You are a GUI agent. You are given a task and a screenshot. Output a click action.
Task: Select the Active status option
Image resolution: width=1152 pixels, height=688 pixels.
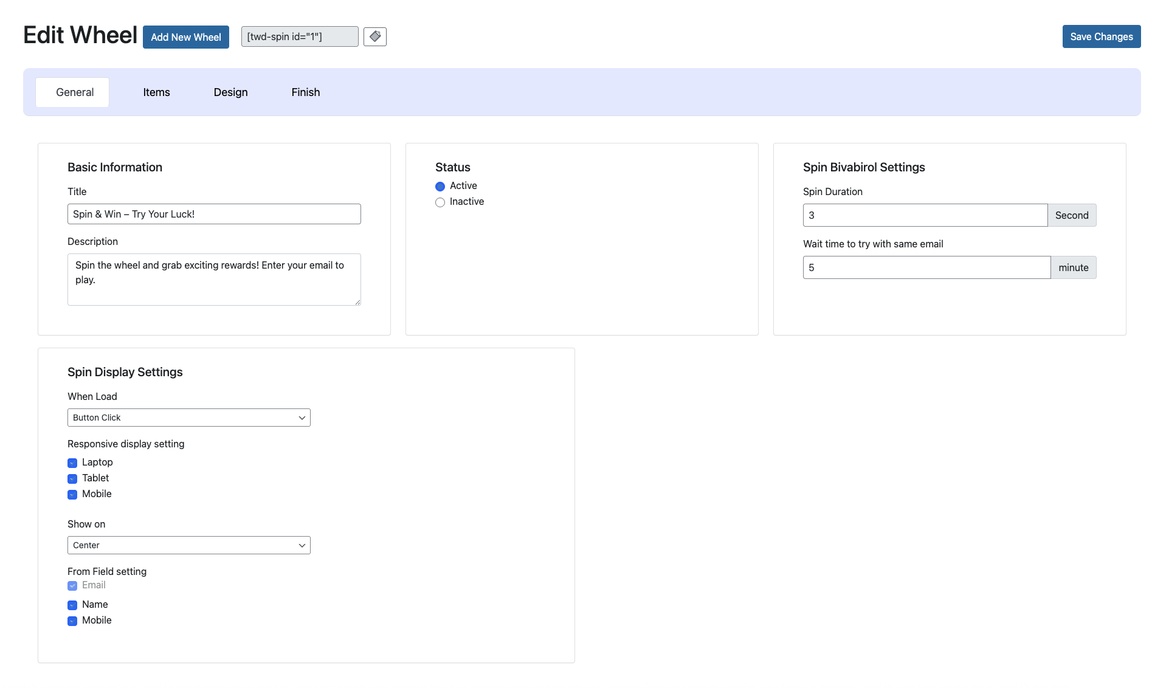click(440, 186)
